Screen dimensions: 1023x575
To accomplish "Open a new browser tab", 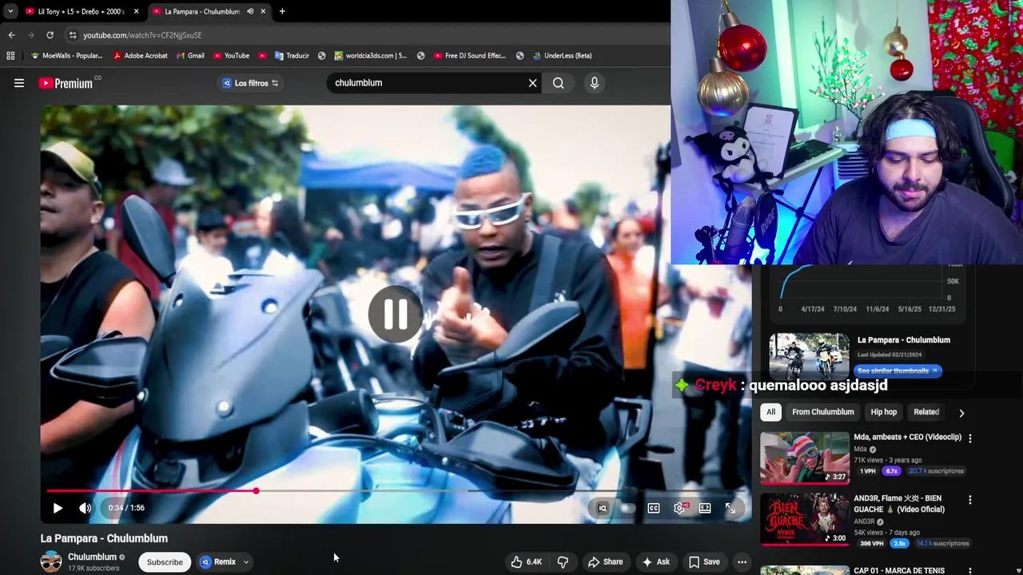I will [x=282, y=11].
